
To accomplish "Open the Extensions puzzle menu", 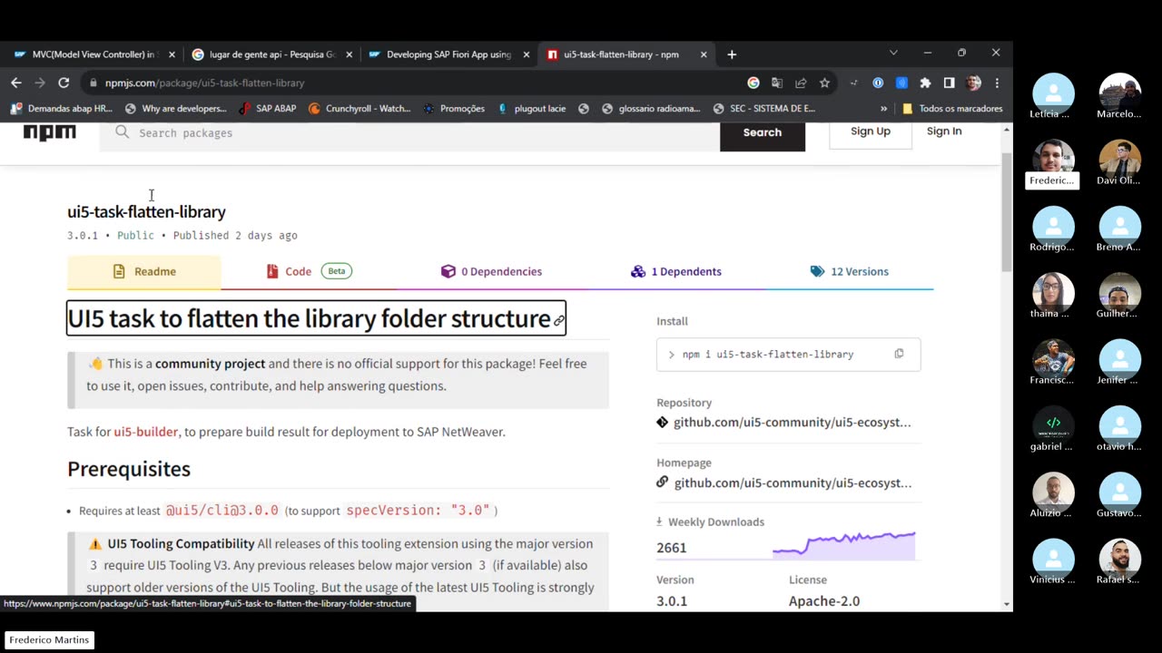I will tap(925, 83).
